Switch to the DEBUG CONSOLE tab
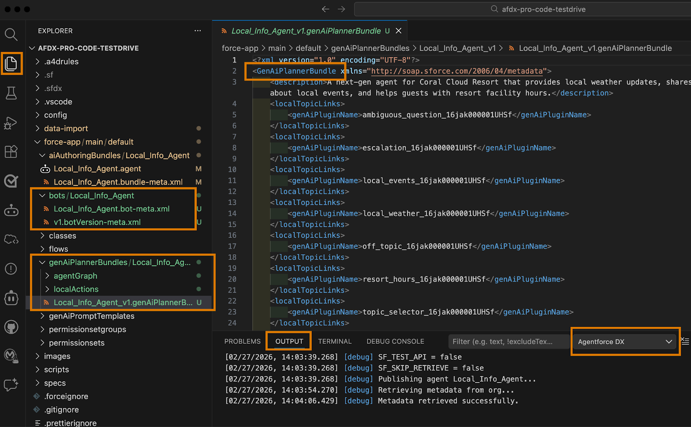This screenshot has height=427, width=691. (x=395, y=341)
